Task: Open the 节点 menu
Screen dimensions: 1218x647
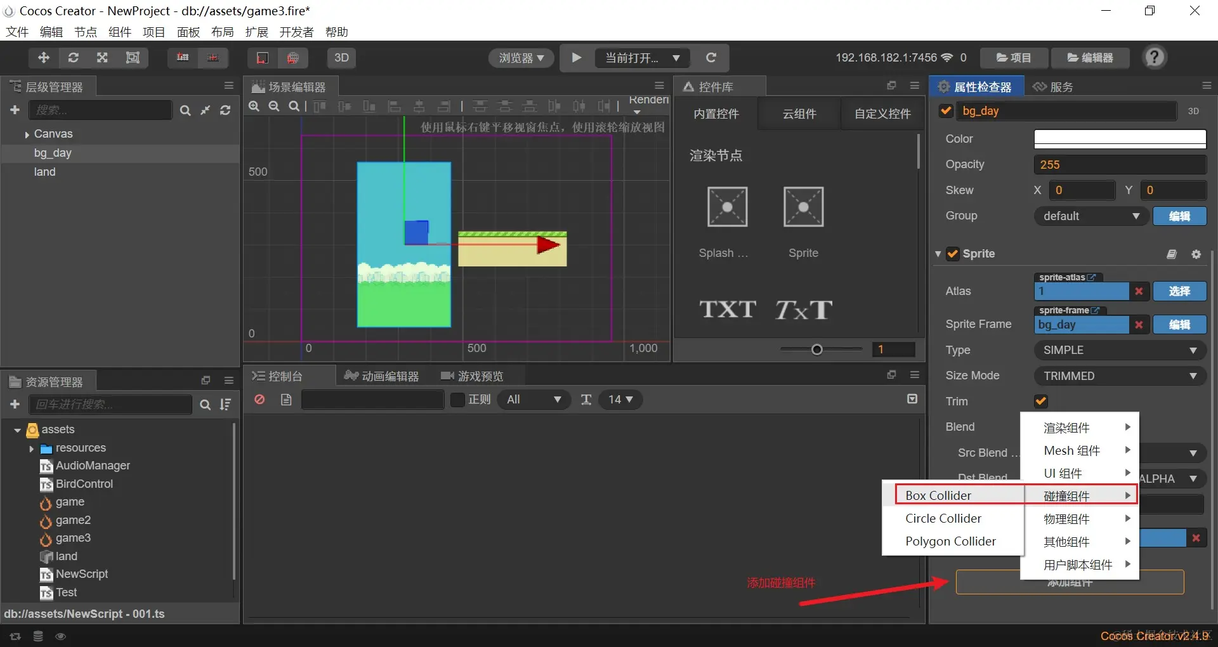Action: coord(86,32)
